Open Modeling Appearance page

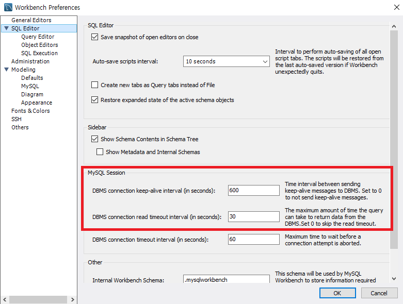tap(37, 103)
